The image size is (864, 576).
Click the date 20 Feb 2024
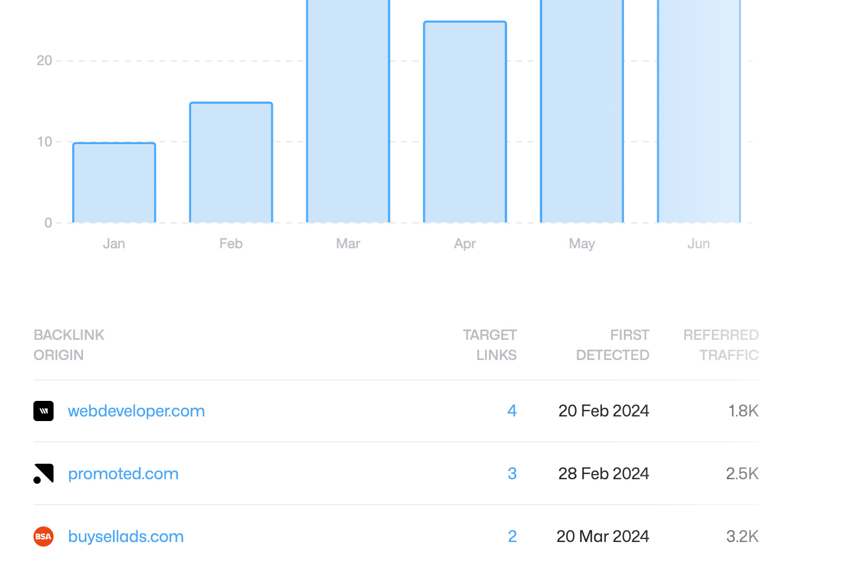point(604,411)
